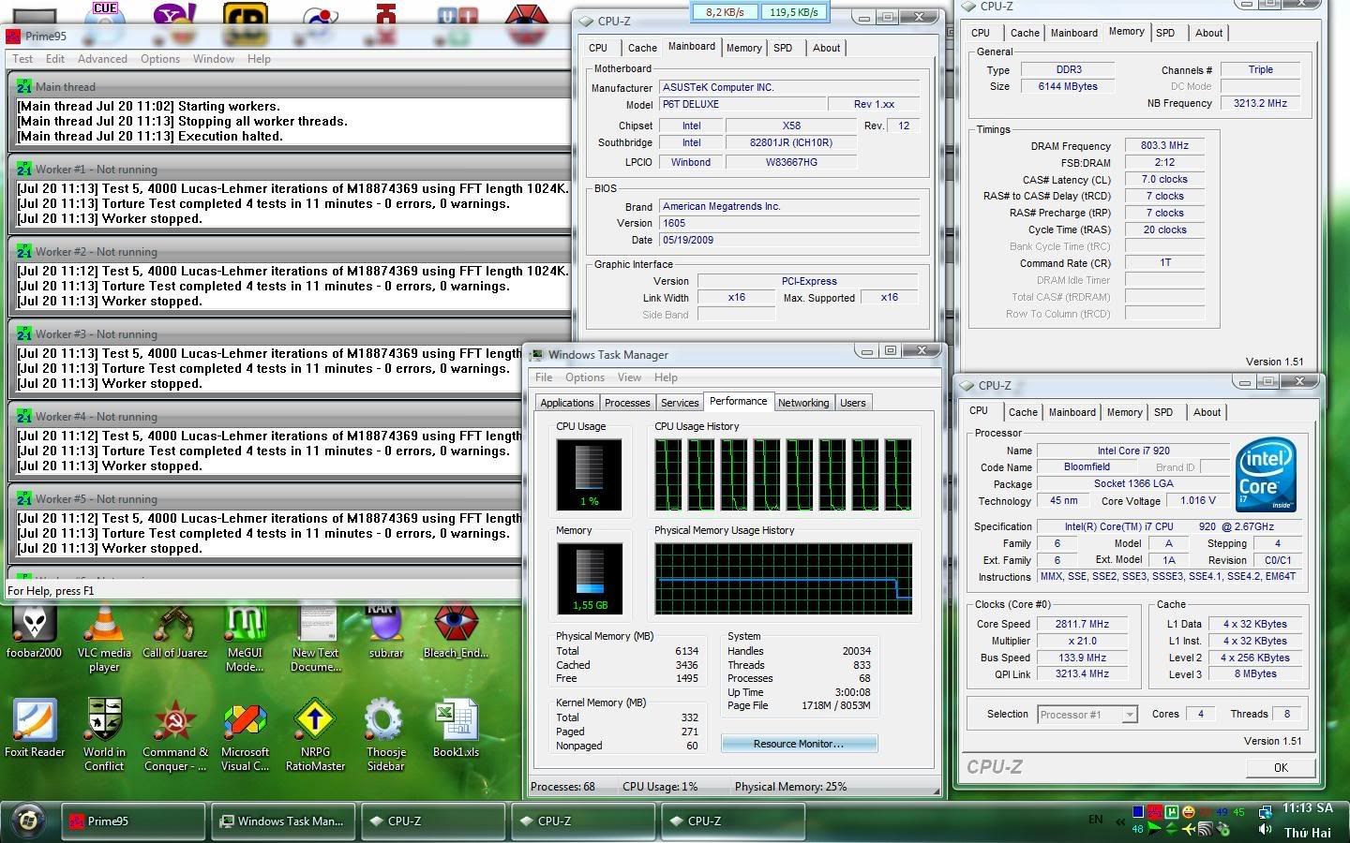Click the first CPU-Z taskbar button
Viewport: 1350px width, 843px height.
tap(433, 821)
